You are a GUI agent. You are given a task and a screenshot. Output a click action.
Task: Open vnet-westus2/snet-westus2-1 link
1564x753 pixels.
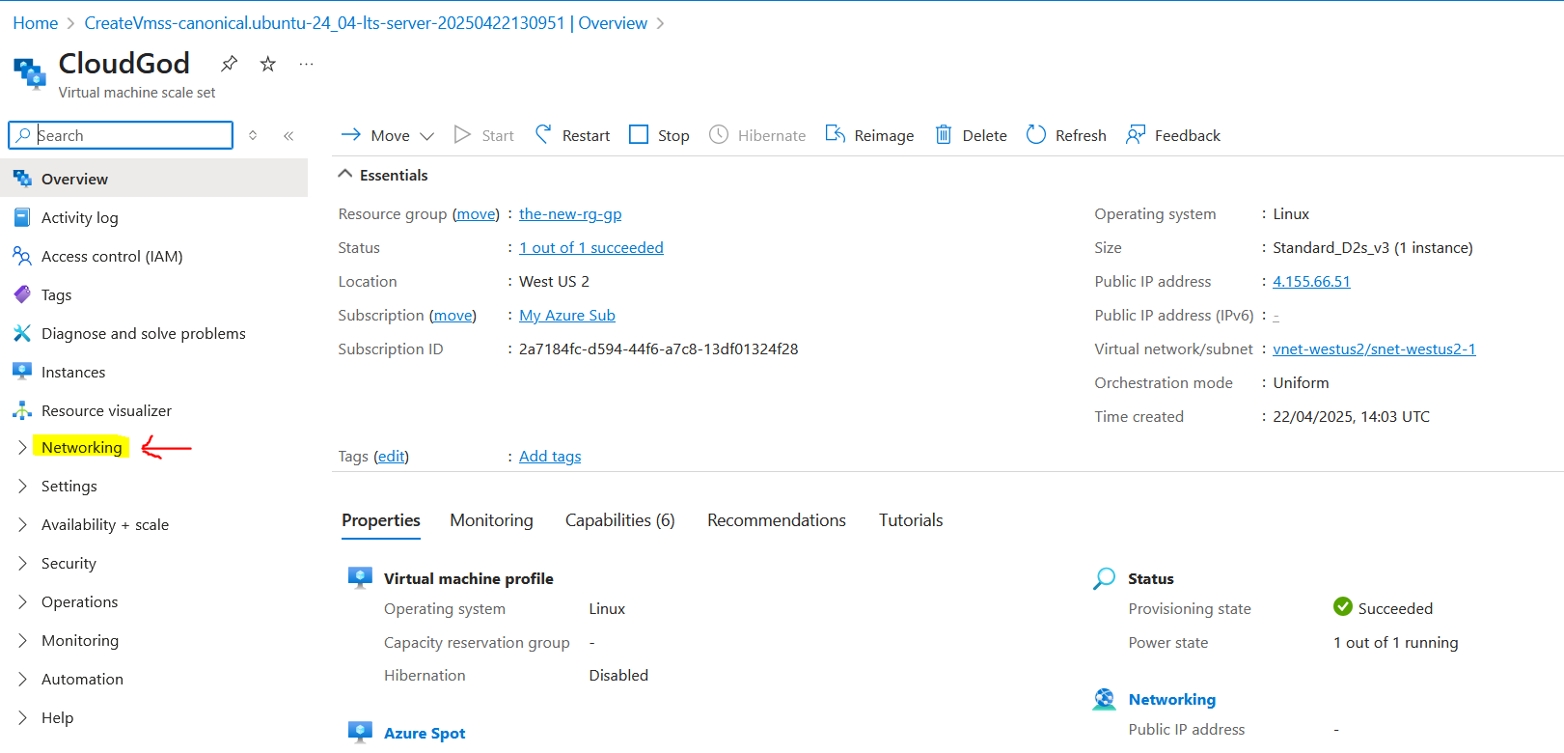pos(1374,349)
